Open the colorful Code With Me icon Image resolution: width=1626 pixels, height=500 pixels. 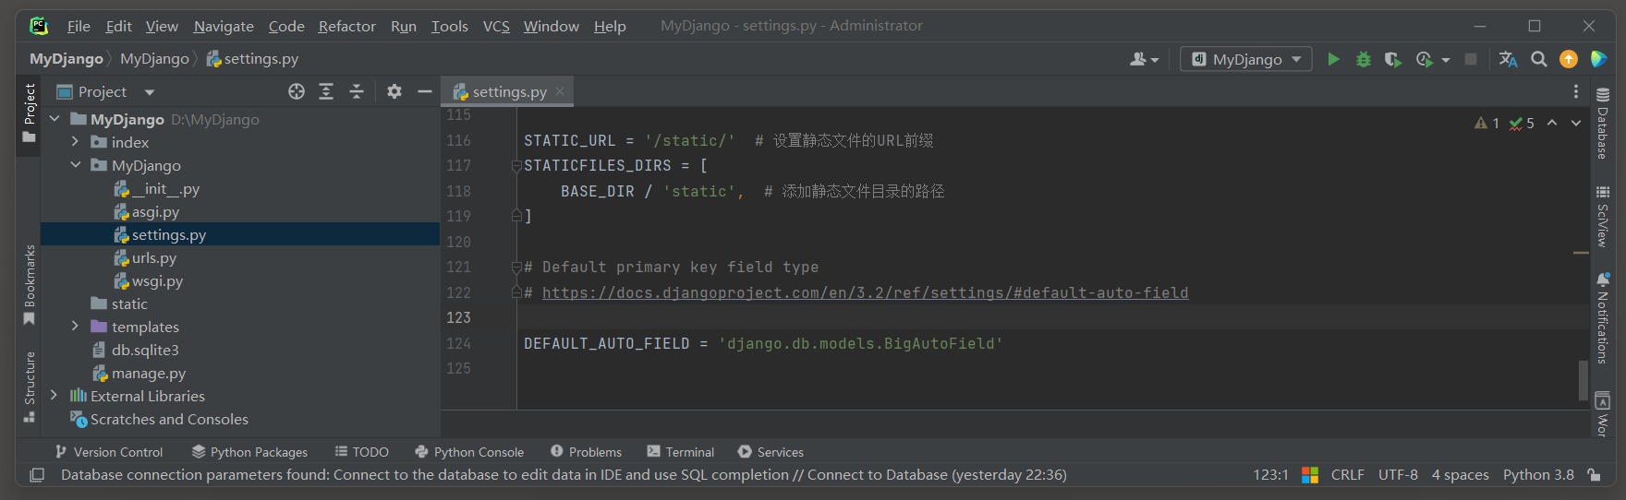click(x=1599, y=59)
